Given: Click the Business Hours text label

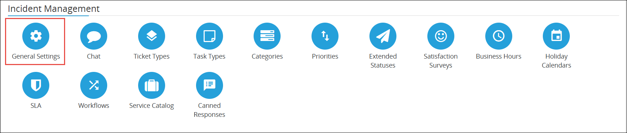Looking at the screenshot, I should pos(499,56).
